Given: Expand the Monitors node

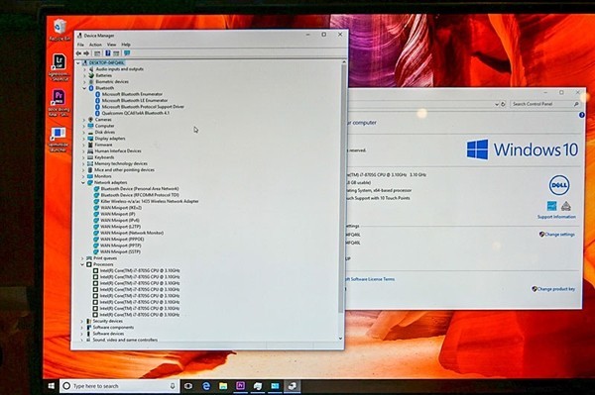Looking at the screenshot, I should (83, 176).
